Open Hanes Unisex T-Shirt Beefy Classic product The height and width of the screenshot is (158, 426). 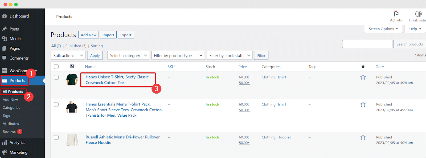117,80
